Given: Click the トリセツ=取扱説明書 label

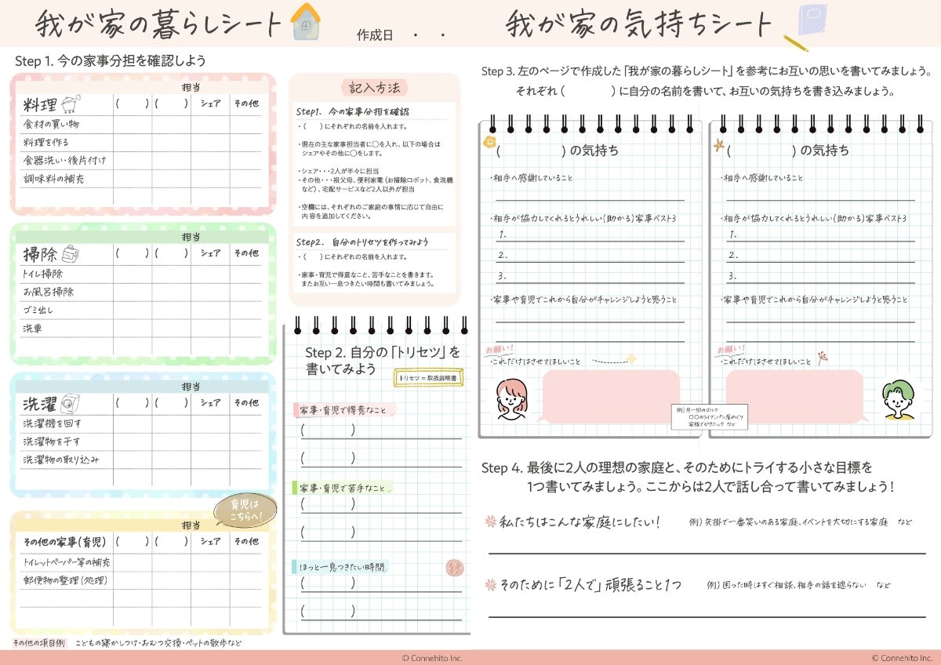Looking at the screenshot, I should tap(430, 378).
